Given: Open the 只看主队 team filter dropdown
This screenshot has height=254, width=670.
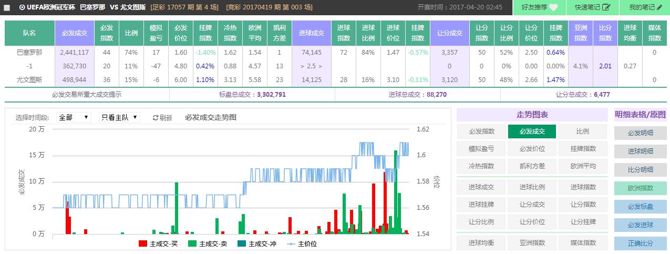Looking at the screenshot, I should (x=119, y=117).
